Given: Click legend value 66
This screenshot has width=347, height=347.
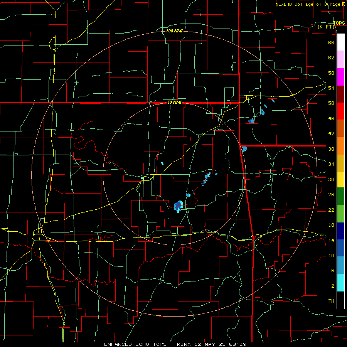Looking at the screenshot, I should click(x=331, y=42).
